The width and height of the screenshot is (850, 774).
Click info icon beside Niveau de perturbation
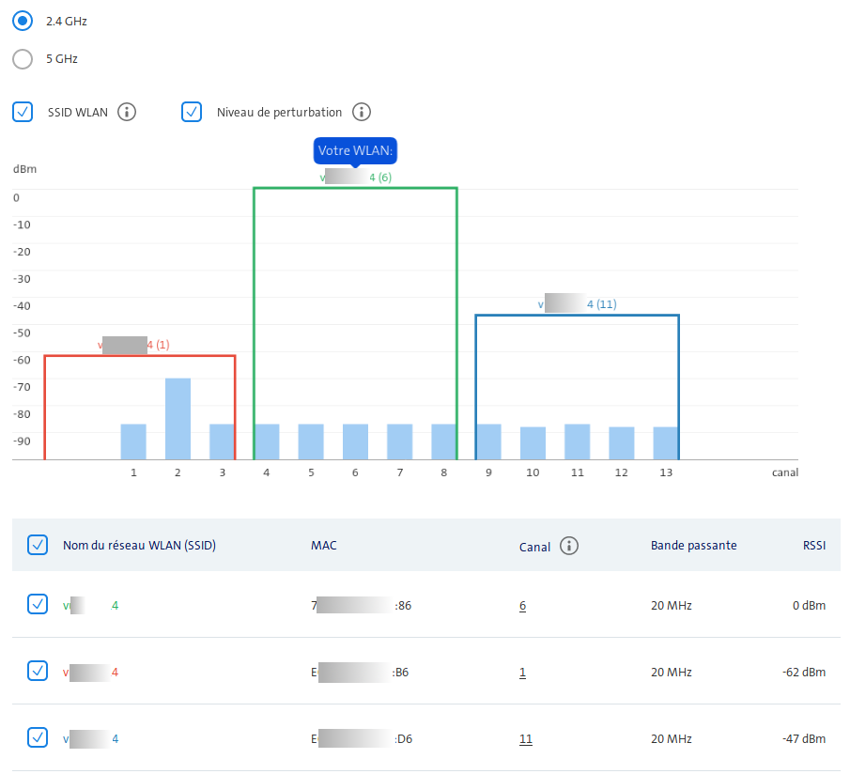tap(362, 112)
